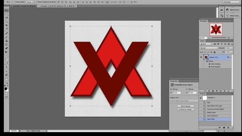Toggle the Auto-Select checkbox

tap(15, 2)
